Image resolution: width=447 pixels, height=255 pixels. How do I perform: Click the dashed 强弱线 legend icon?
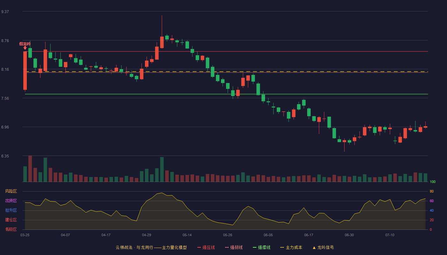pos(227,247)
